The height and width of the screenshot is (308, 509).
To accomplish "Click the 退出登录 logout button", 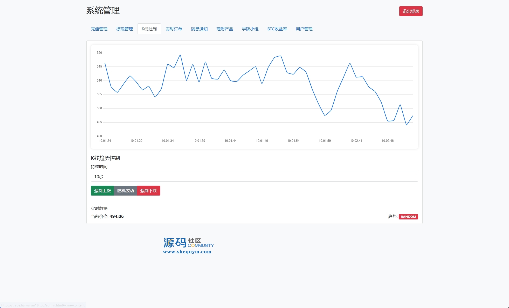I will [x=410, y=11].
